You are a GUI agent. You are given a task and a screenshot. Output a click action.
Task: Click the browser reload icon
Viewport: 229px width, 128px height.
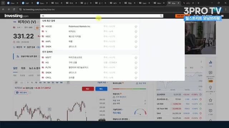point(14,10)
